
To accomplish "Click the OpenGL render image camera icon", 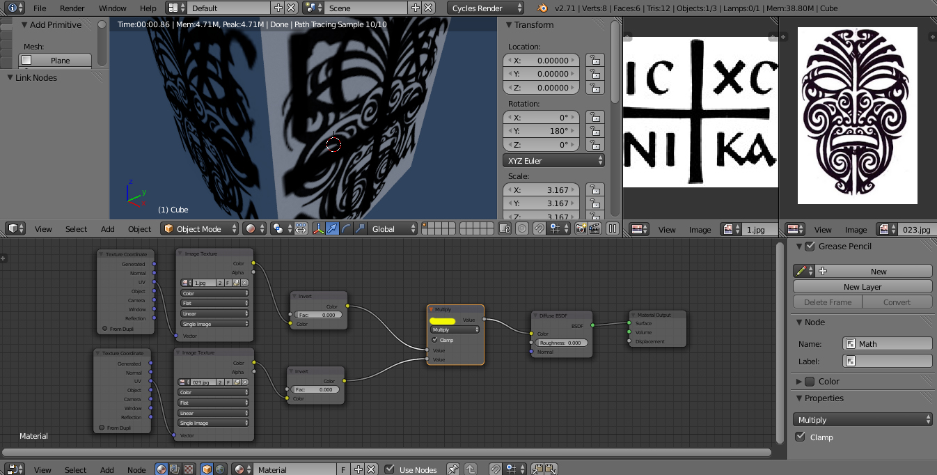I will point(581,228).
